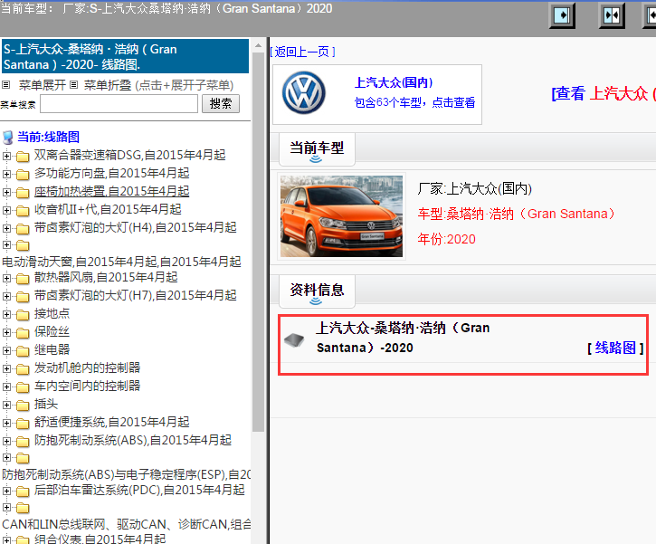This screenshot has width=656, height=544.
Task: Click the left panel scroll-up arrow
Action: (x=258, y=45)
